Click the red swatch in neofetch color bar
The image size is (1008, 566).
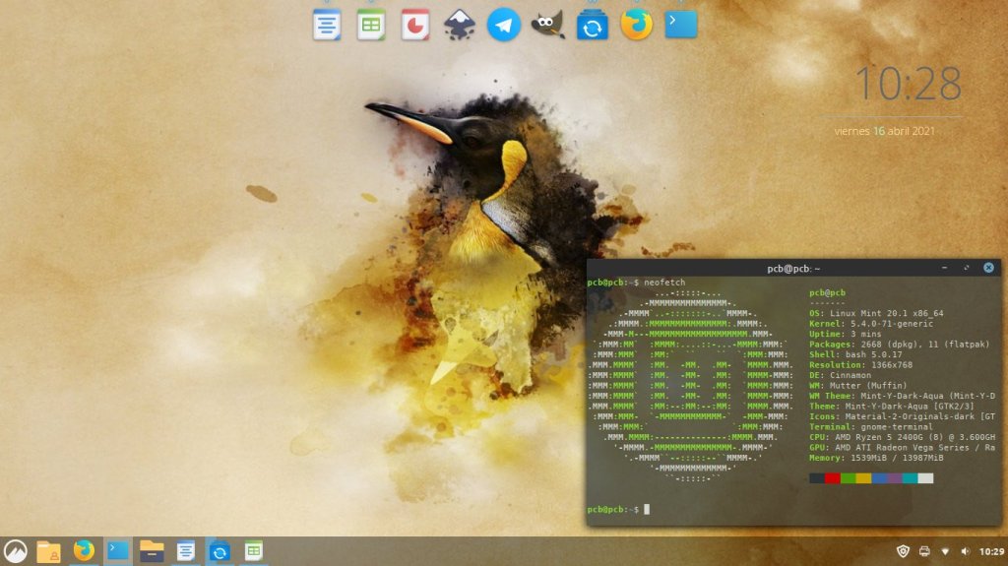tap(833, 478)
